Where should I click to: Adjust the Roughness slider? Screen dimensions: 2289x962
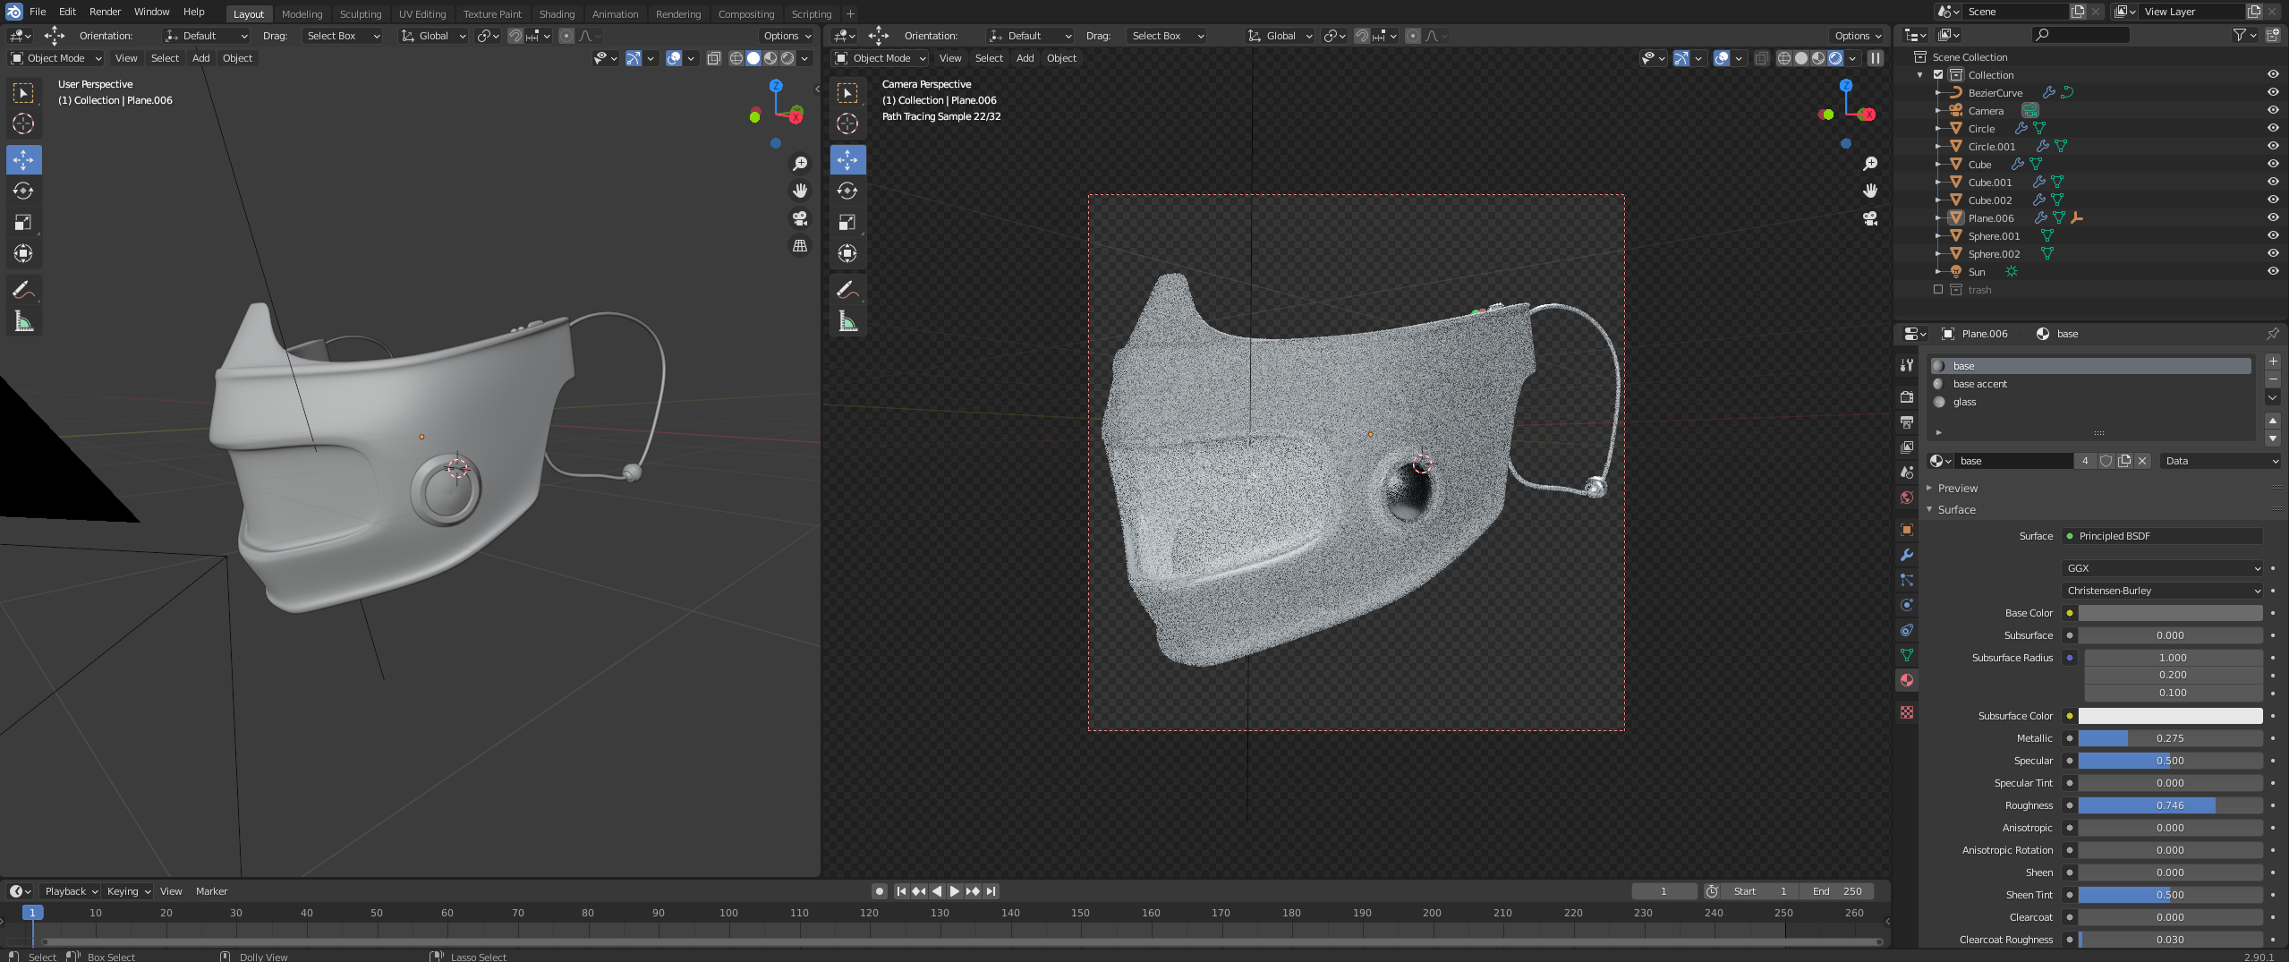coord(2169,805)
